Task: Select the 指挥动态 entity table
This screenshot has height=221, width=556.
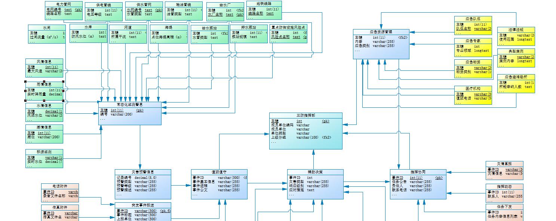Action: pos(504,193)
